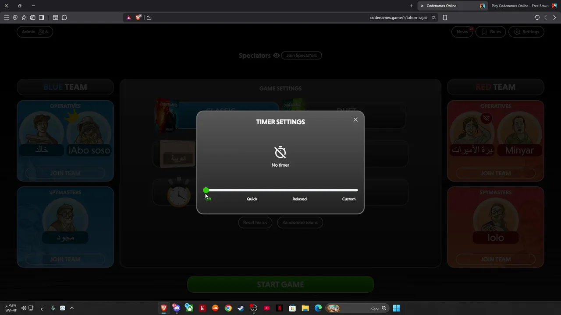Open Netflix from the taskbar
This screenshot has height=315, width=561.
(x=279, y=308)
